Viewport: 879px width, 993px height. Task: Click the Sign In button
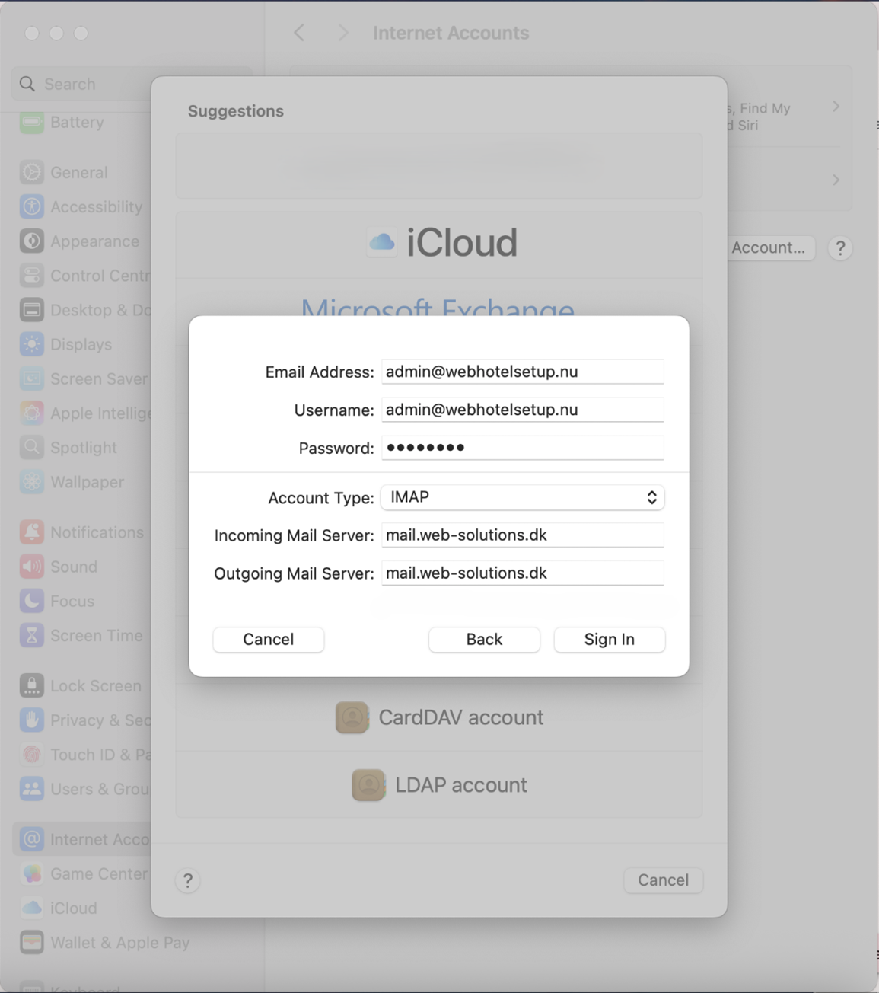tap(609, 640)
